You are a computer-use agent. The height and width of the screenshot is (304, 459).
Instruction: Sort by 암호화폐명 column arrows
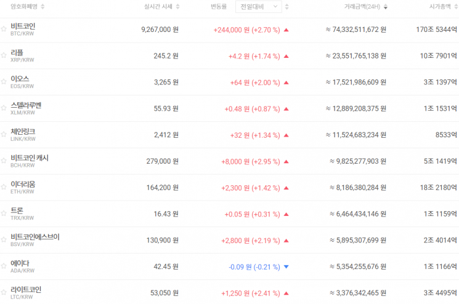(43, 6)
